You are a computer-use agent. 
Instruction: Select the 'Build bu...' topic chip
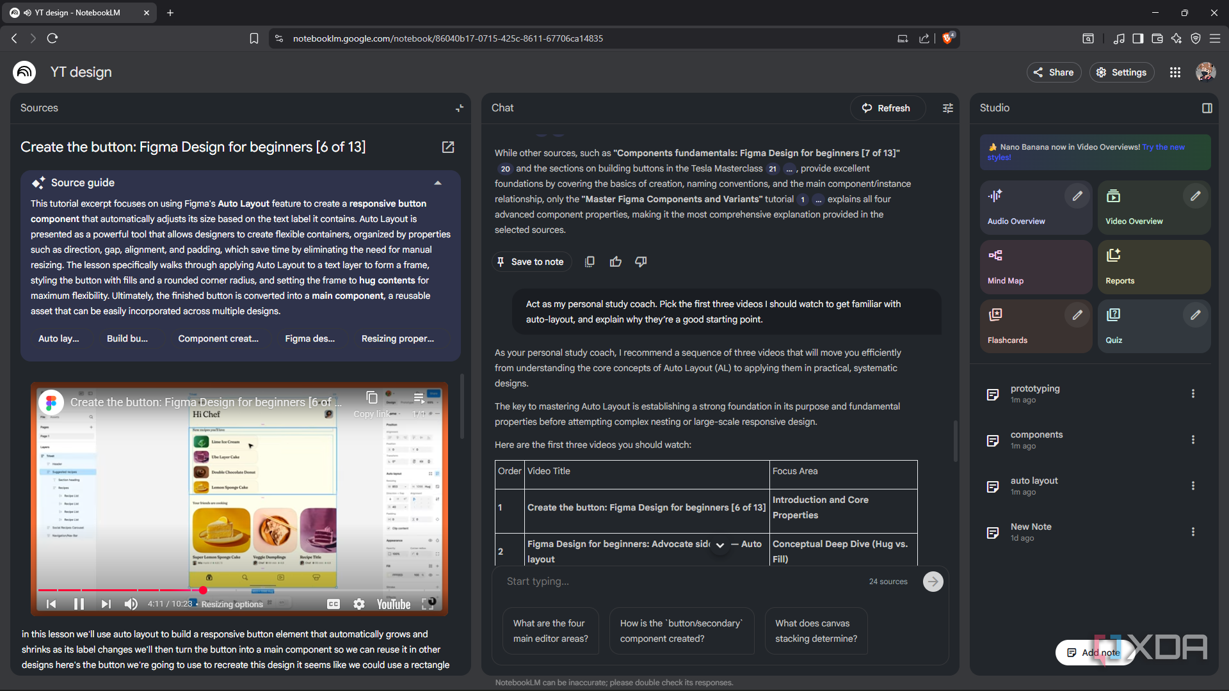[127, 338]
